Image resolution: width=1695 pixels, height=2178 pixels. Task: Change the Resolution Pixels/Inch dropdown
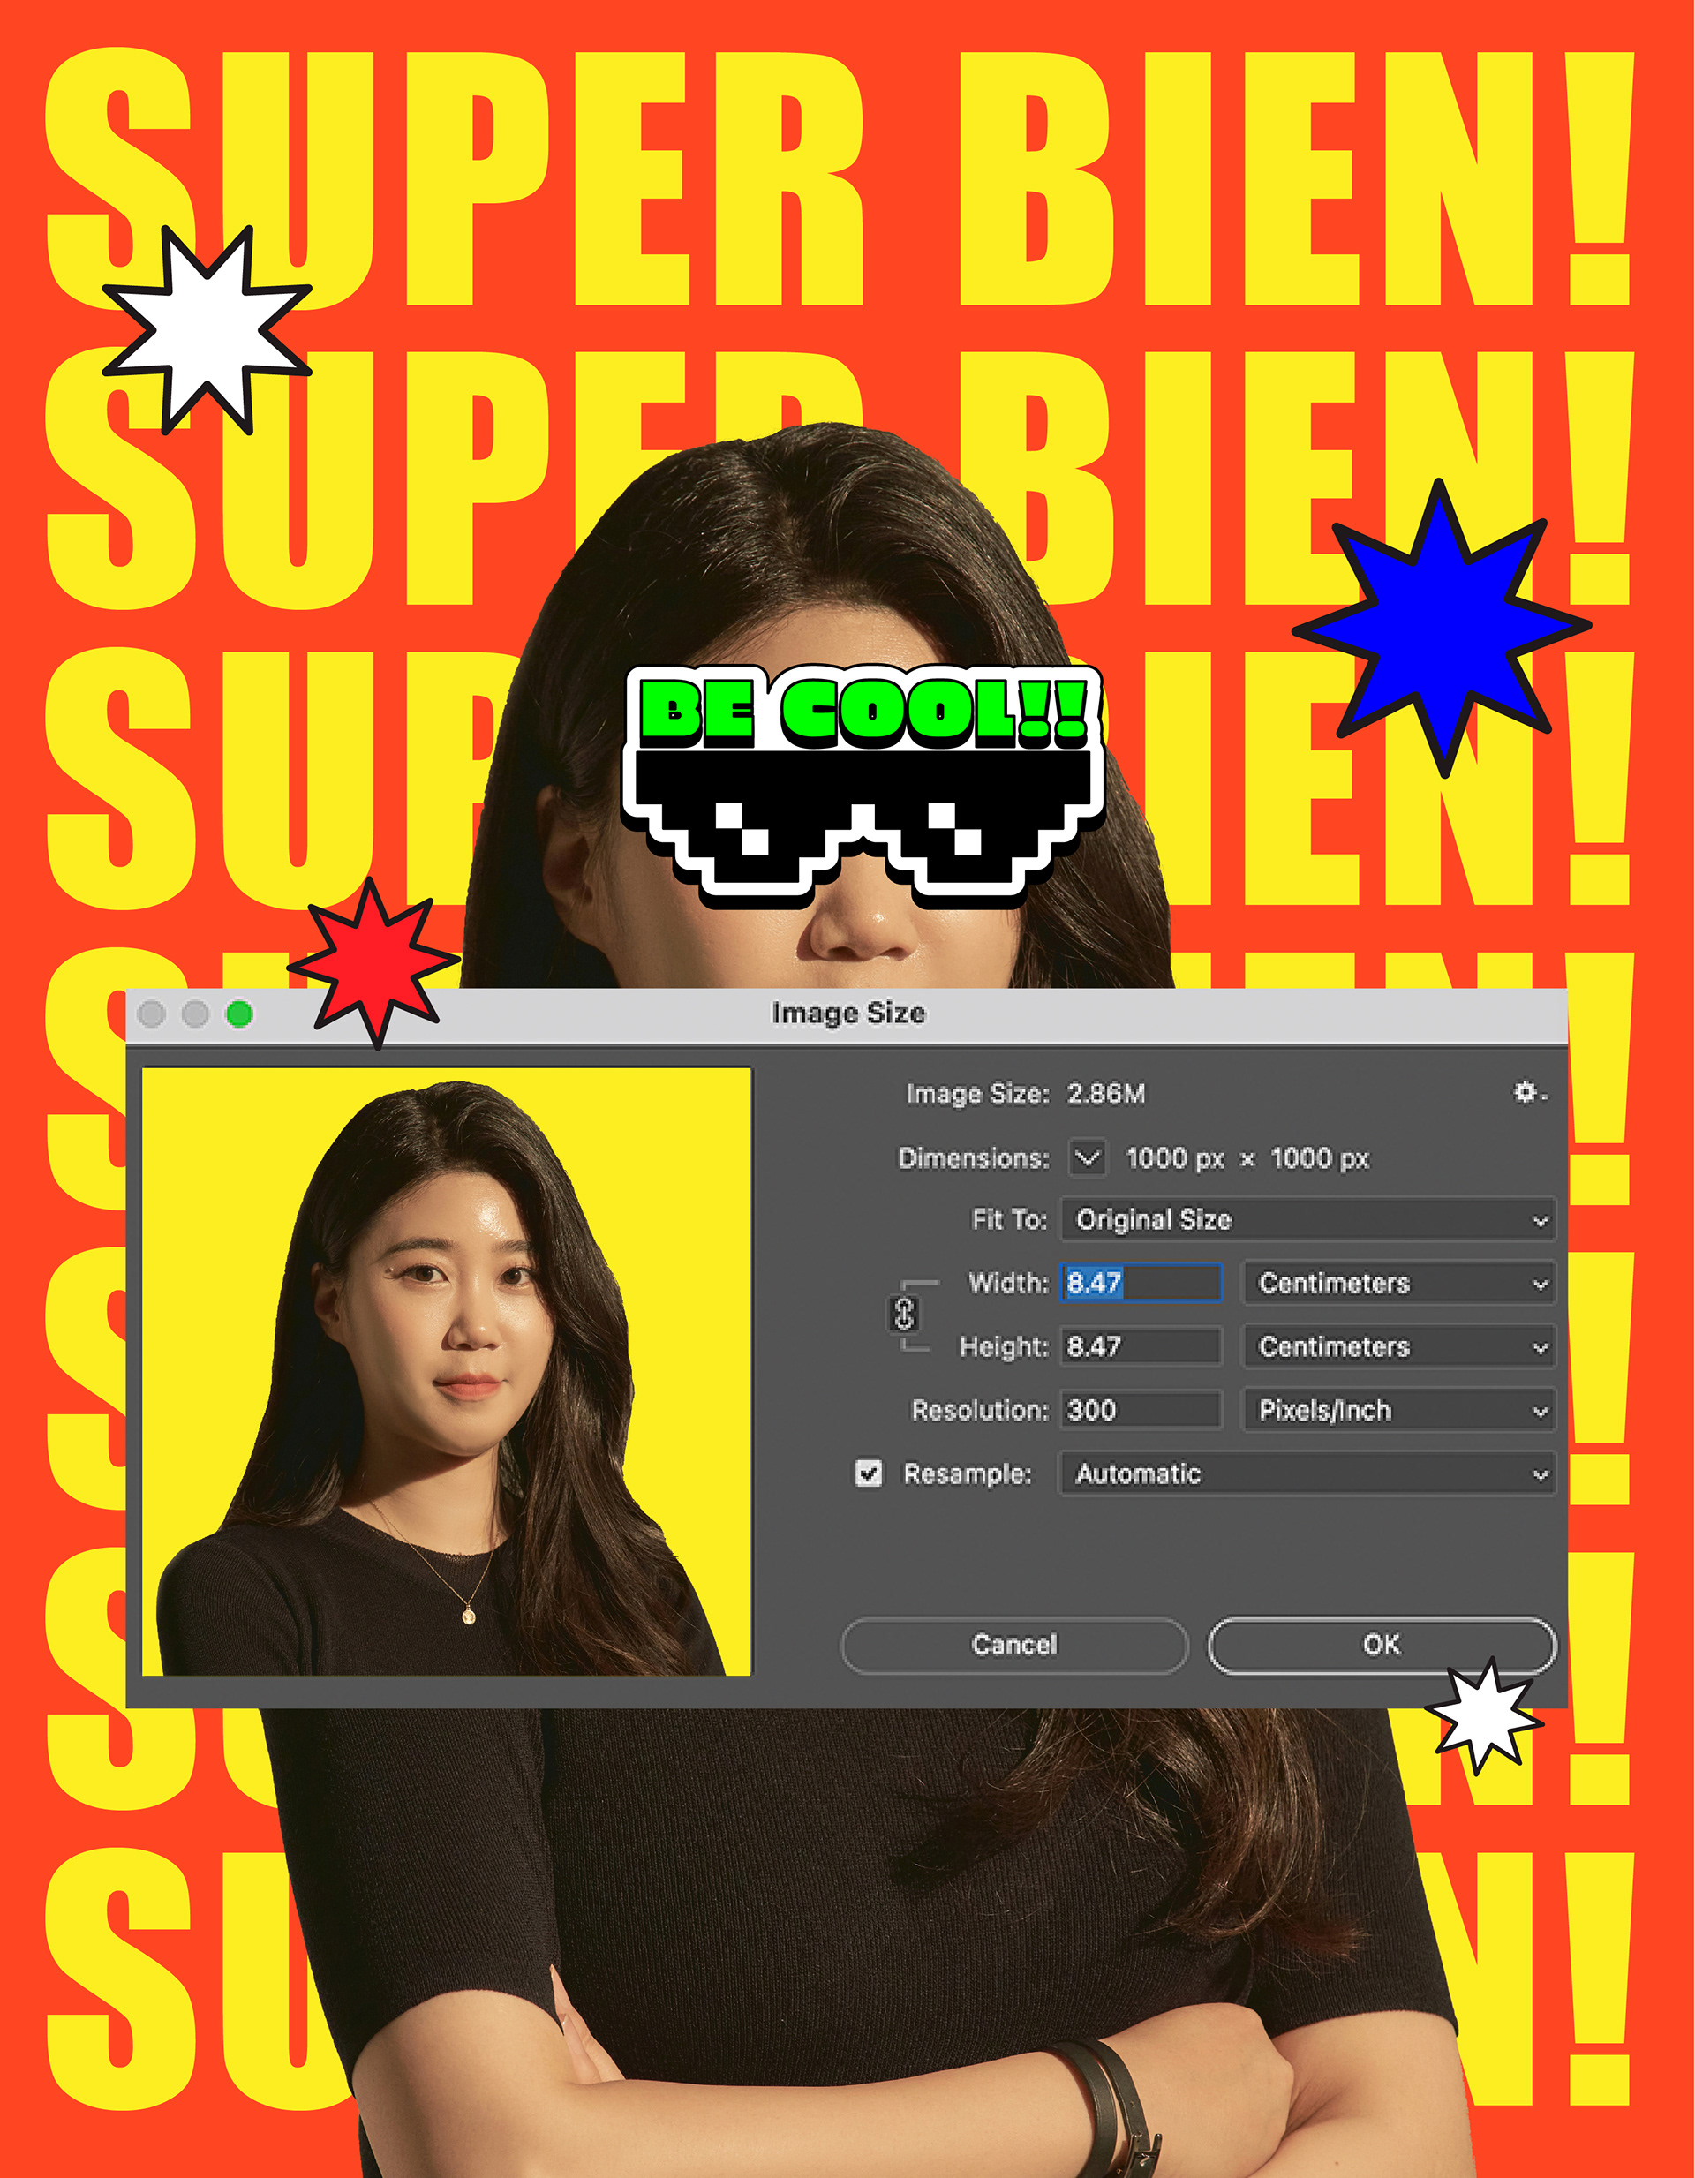point(1399,1410)
